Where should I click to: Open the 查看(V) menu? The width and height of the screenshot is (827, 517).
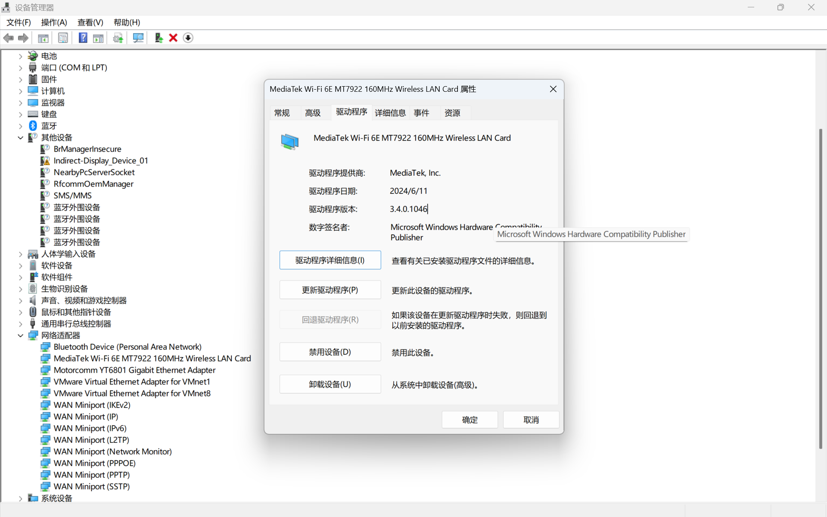click(90, 22)
